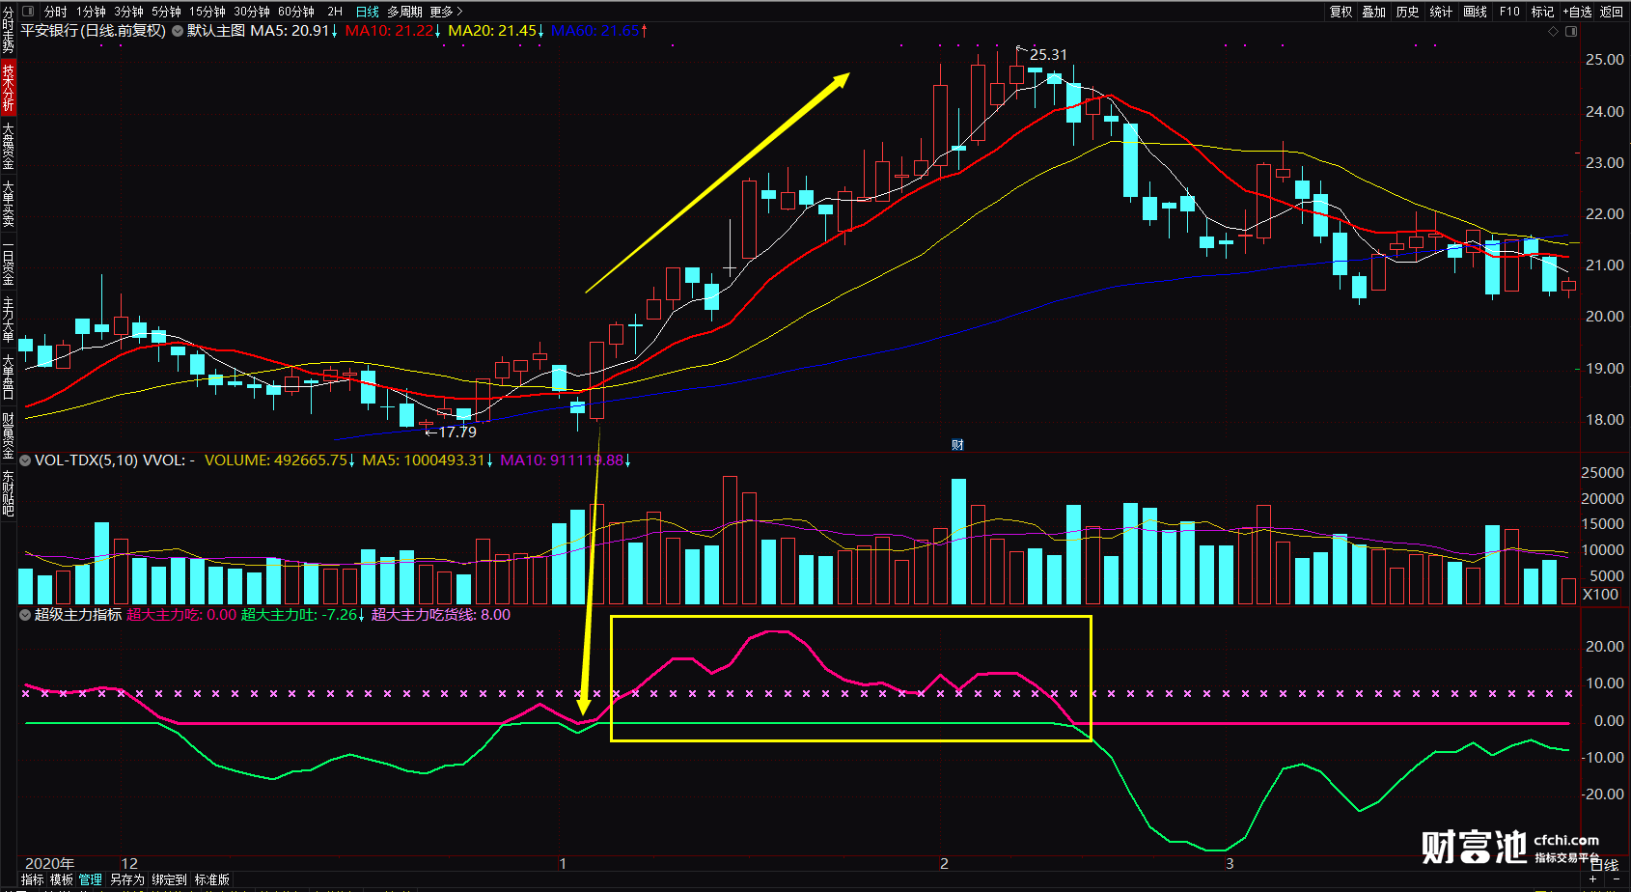Switch to 3分钟 timeframe

click(128, 12)
